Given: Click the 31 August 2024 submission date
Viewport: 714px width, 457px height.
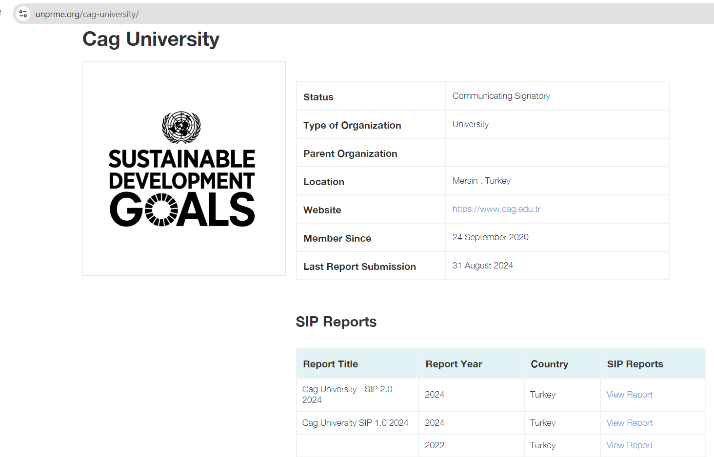Looking at the screenshot, I should point(482,266).
